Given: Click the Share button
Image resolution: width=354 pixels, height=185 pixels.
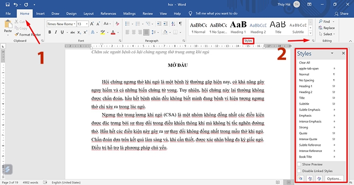Looking at the screenshot, I should (x=342, y=14).
